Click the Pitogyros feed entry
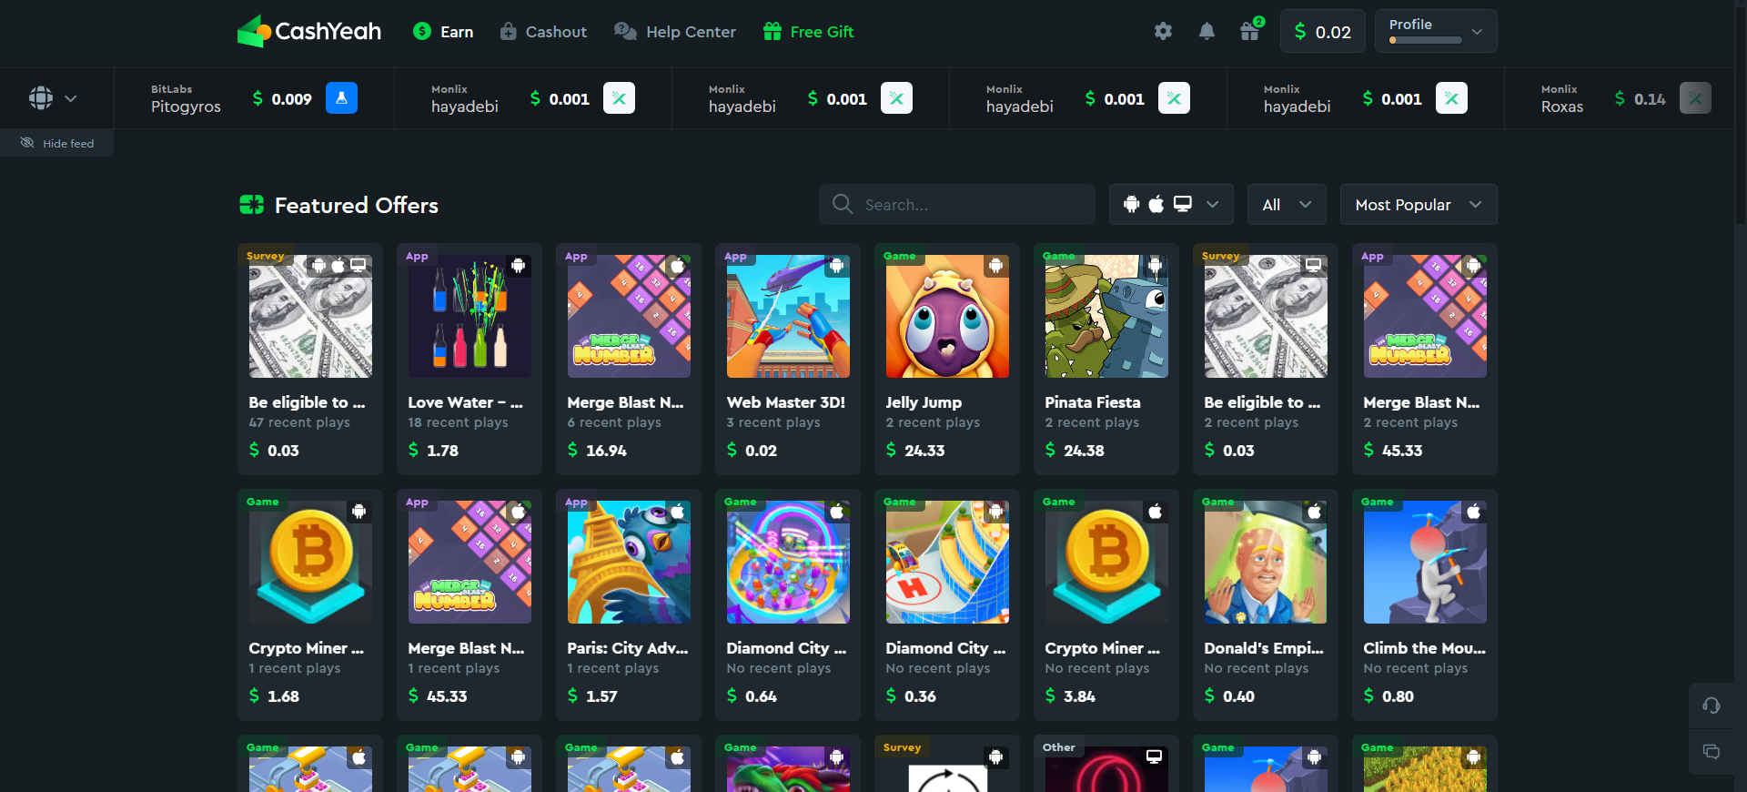The width and height of the screenshot is (1747, 792). click(254, 97)
